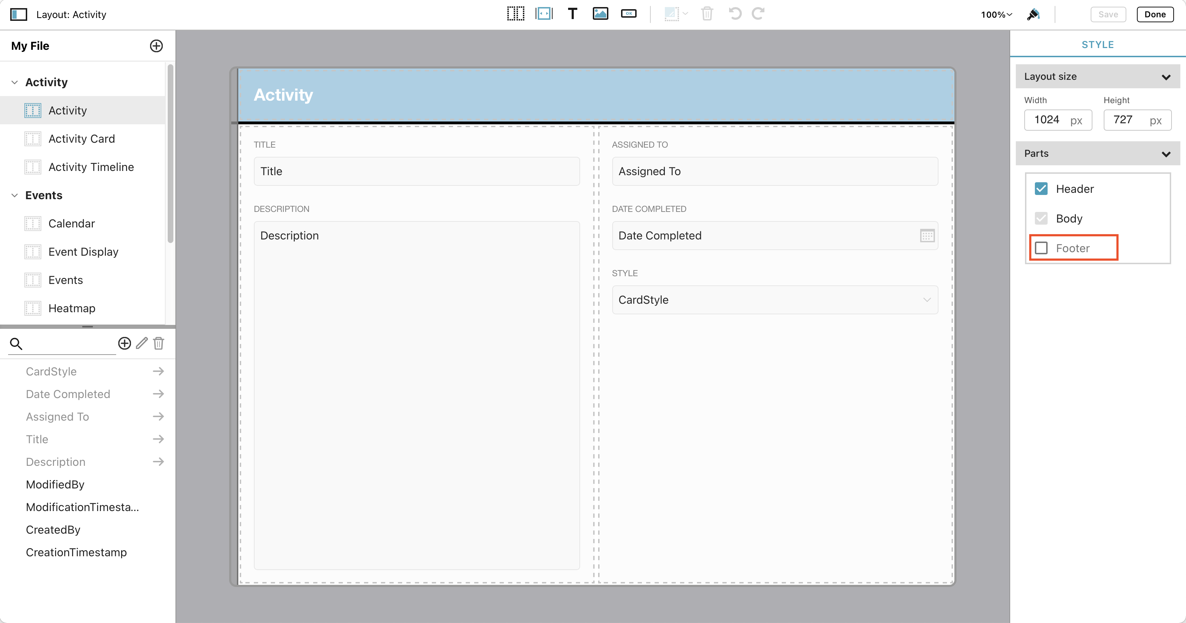Image resolution: width=1186 pixels, height=623 pixels.
Task: Click the fields panel trash icon
Action: (159, 343)
